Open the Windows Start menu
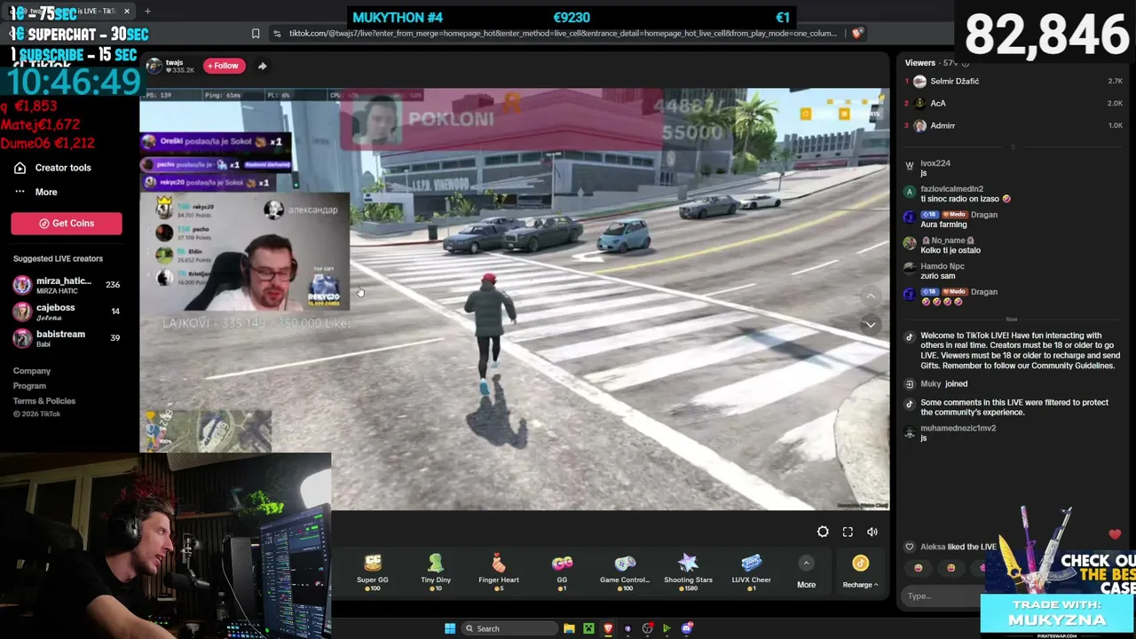This screenshot has width=1136, height=639. coord(450,628)
